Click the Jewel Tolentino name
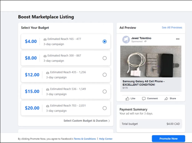 (x=141, y=38)
